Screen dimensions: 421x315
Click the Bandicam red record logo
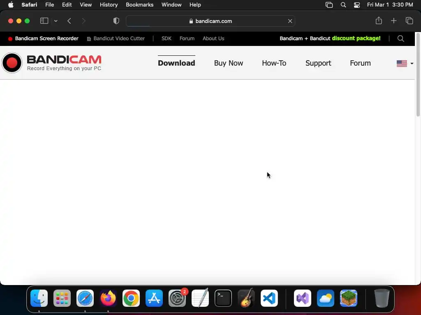(12, 63)
